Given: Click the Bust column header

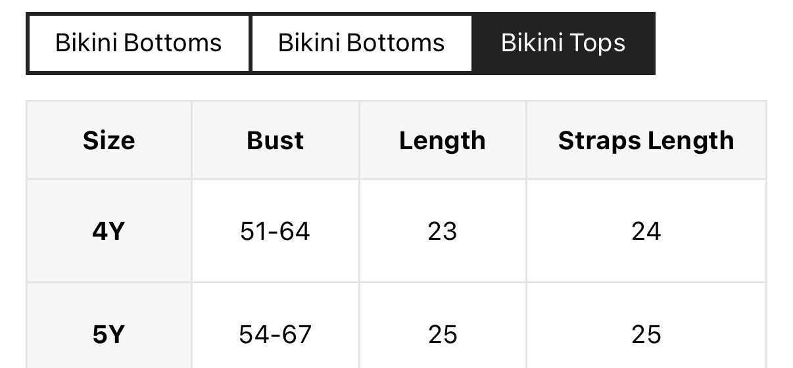Looking at the screenshot, I should click(x=276, y=141).
